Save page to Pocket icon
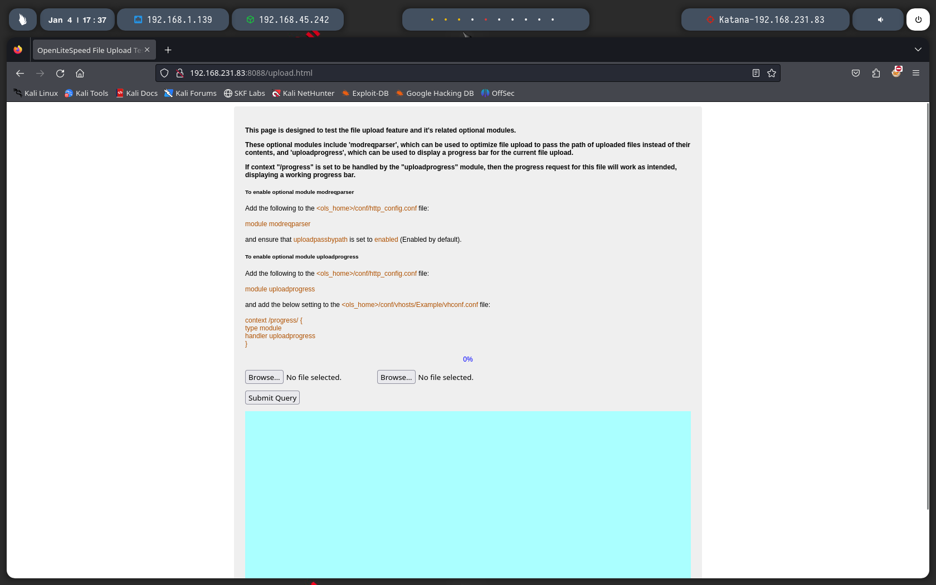 tap(856, 73)
